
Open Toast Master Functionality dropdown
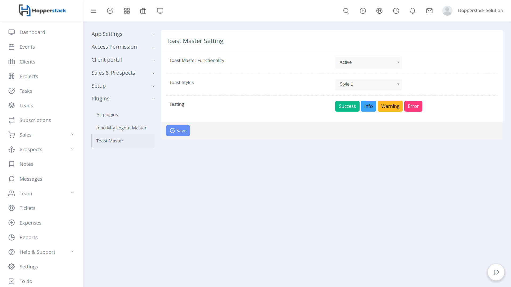pos(368,62)
